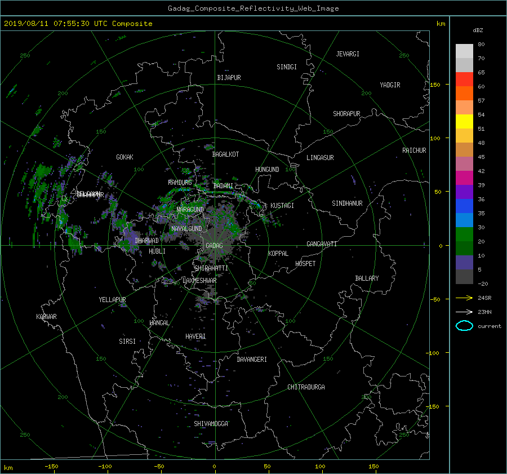Click the -150 tick on bottom km axis
Viewport: 507px width, 474px height.
(x=51, y=467)
